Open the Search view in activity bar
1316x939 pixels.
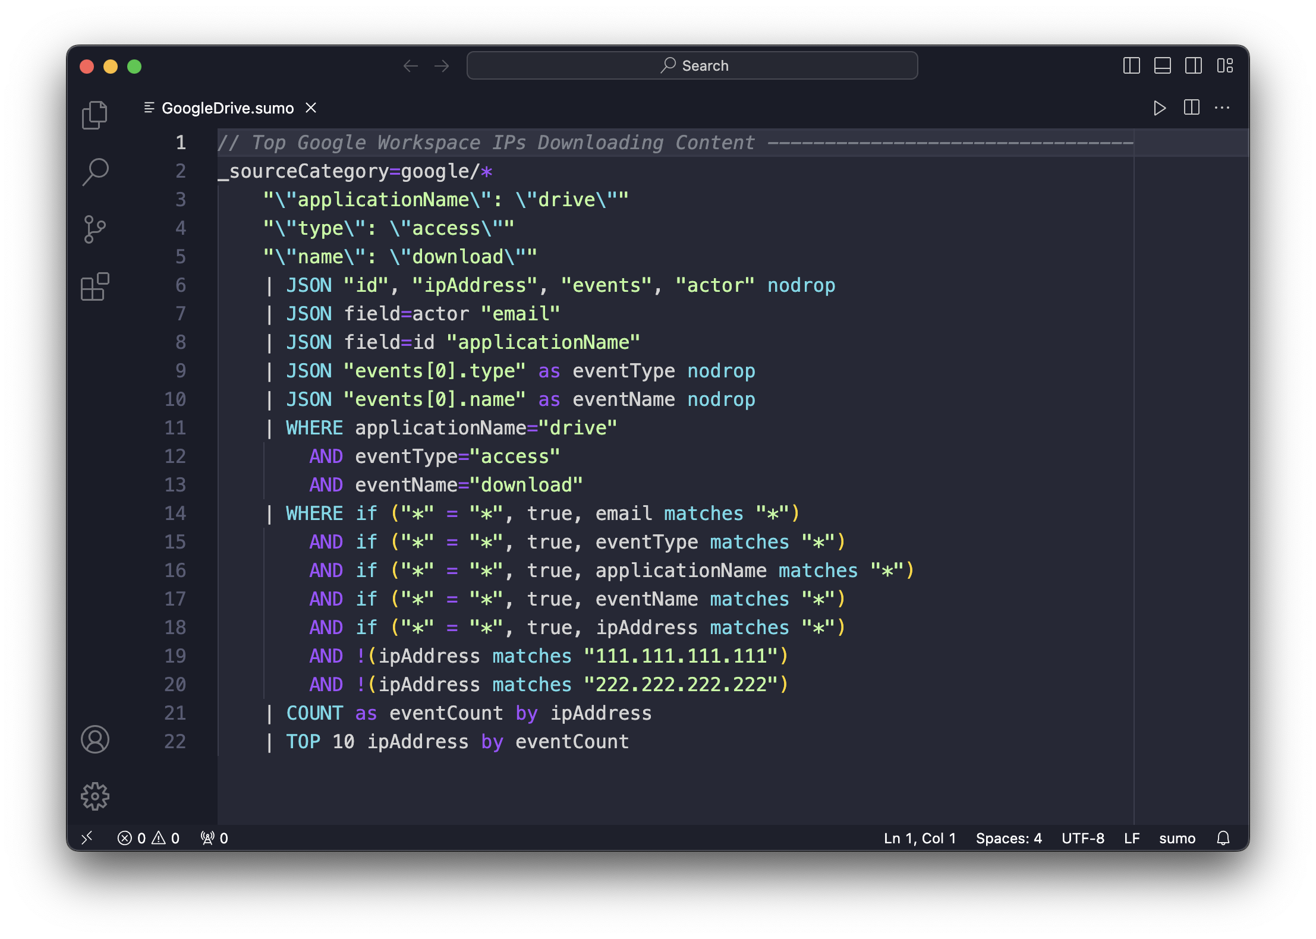tap(95, 172)
